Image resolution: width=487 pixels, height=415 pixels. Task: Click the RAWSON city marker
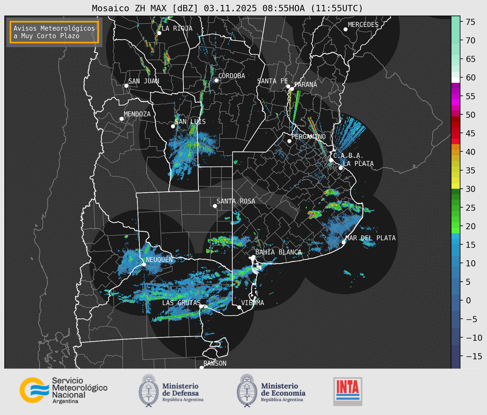201,367
